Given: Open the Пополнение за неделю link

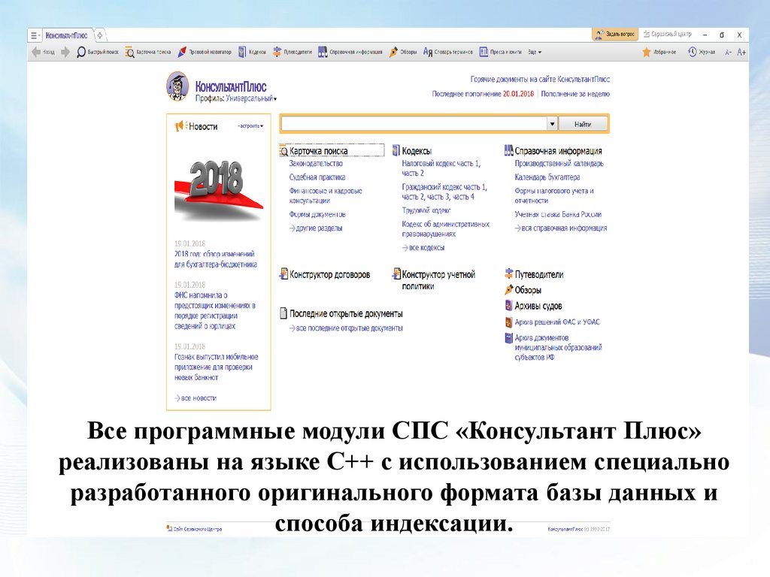Looking at the screenshot, I should point(575,94).
